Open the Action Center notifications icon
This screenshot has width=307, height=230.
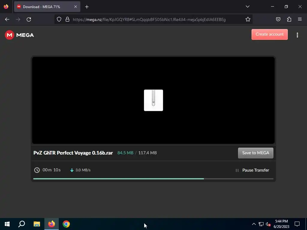[x=297, y=224]
